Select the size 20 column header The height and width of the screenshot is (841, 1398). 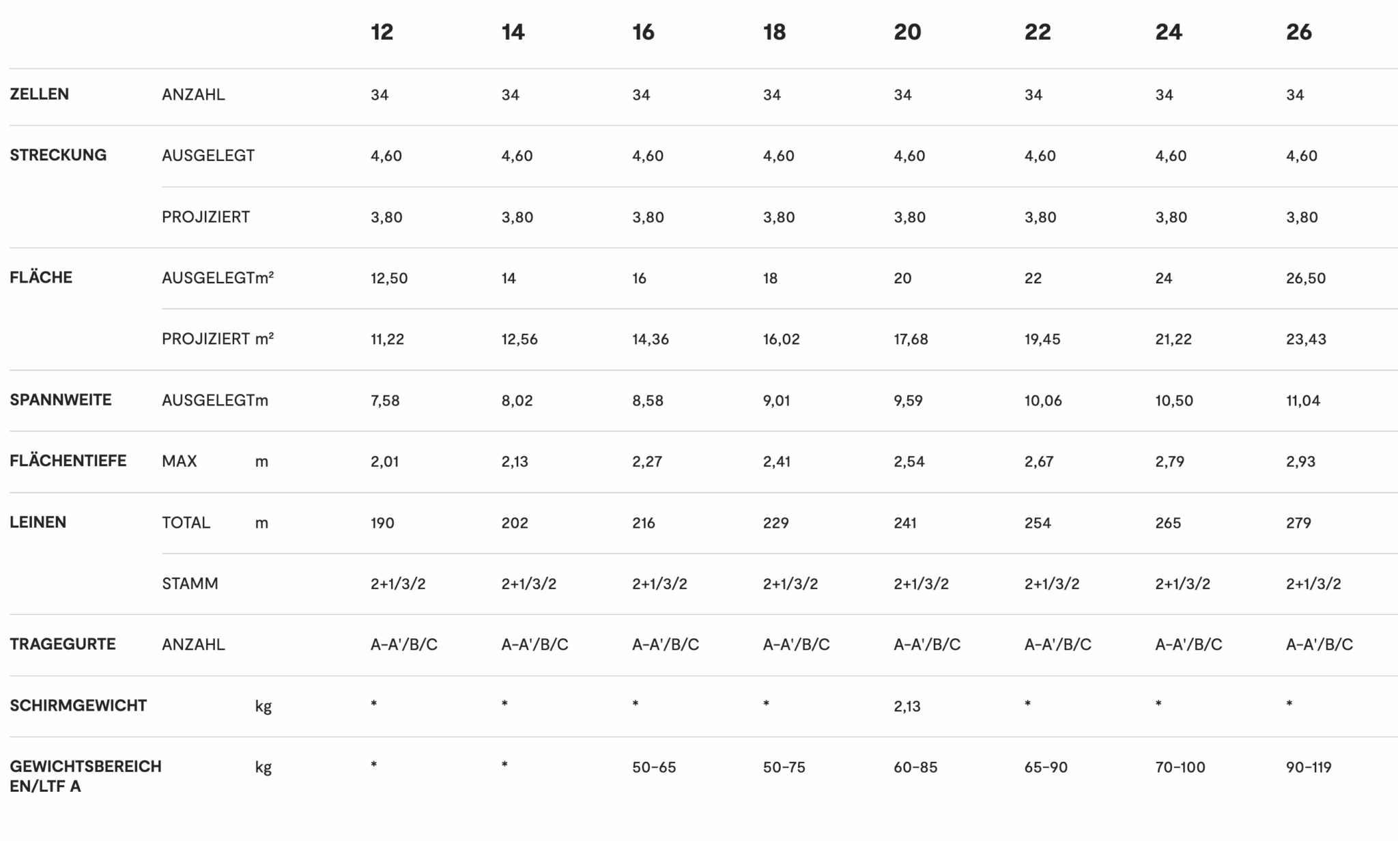[907, 32]
